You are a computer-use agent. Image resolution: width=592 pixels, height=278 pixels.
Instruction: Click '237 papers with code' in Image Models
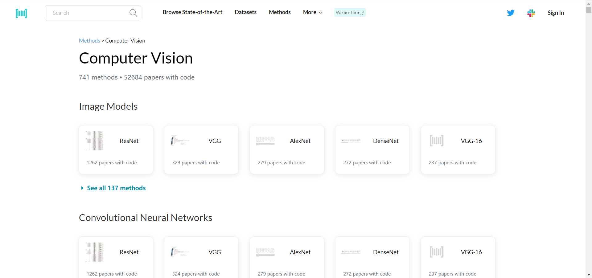[x=453, y=163]
